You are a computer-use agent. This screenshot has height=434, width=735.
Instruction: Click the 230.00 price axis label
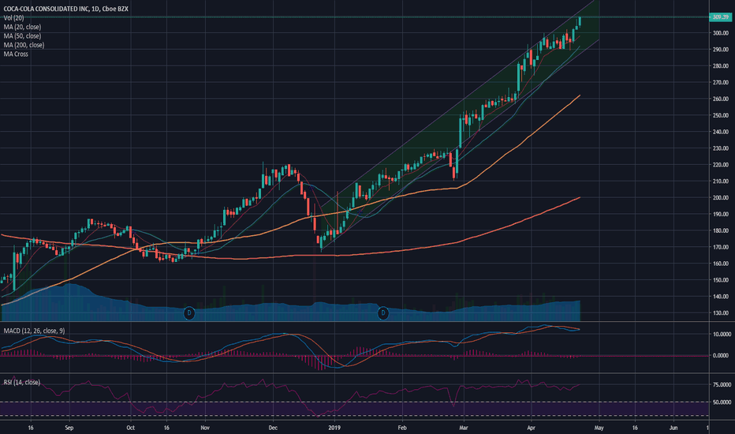tap(721, 148)
